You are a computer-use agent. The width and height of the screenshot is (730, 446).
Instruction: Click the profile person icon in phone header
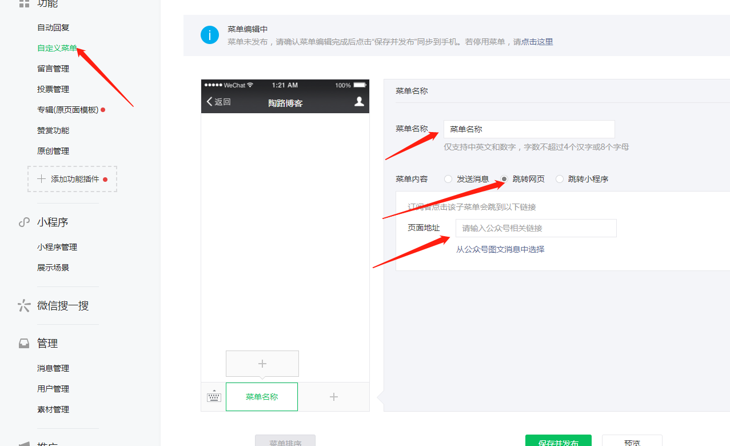(x=359, y=101)
